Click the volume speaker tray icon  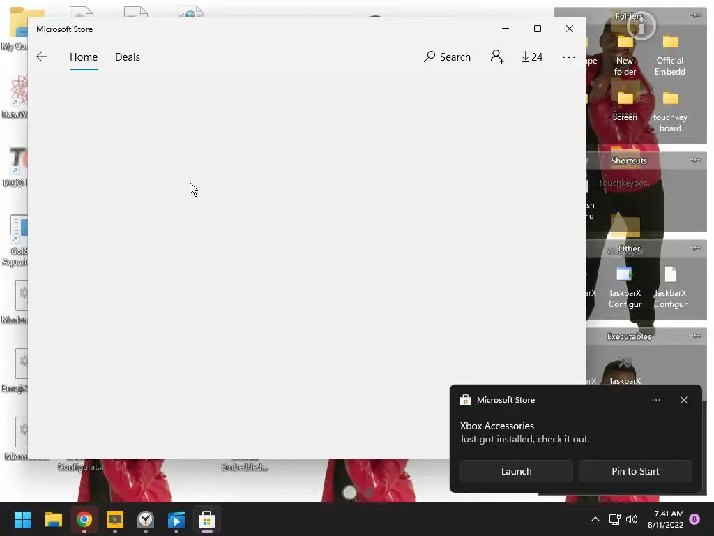pos(632,519)
